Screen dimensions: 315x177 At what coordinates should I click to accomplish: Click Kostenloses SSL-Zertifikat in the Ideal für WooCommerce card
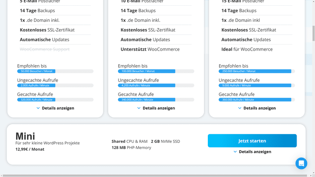click(x=248, y=30)
